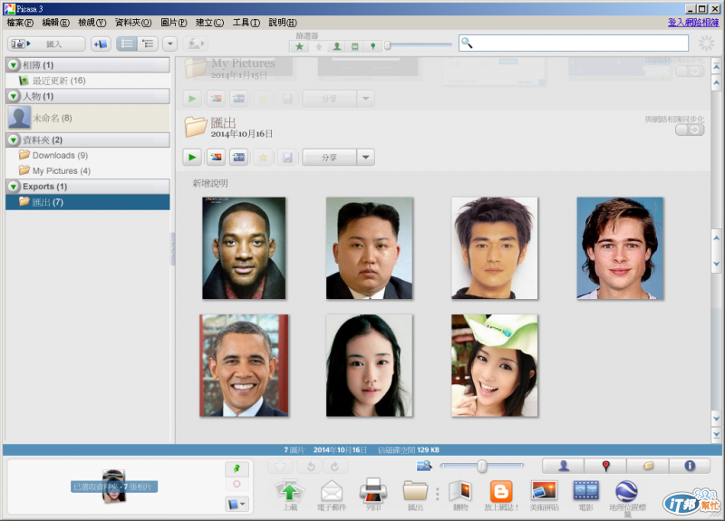
Task: Select the blue-background portrait thumbnail
Action: [x=620, y=247]
